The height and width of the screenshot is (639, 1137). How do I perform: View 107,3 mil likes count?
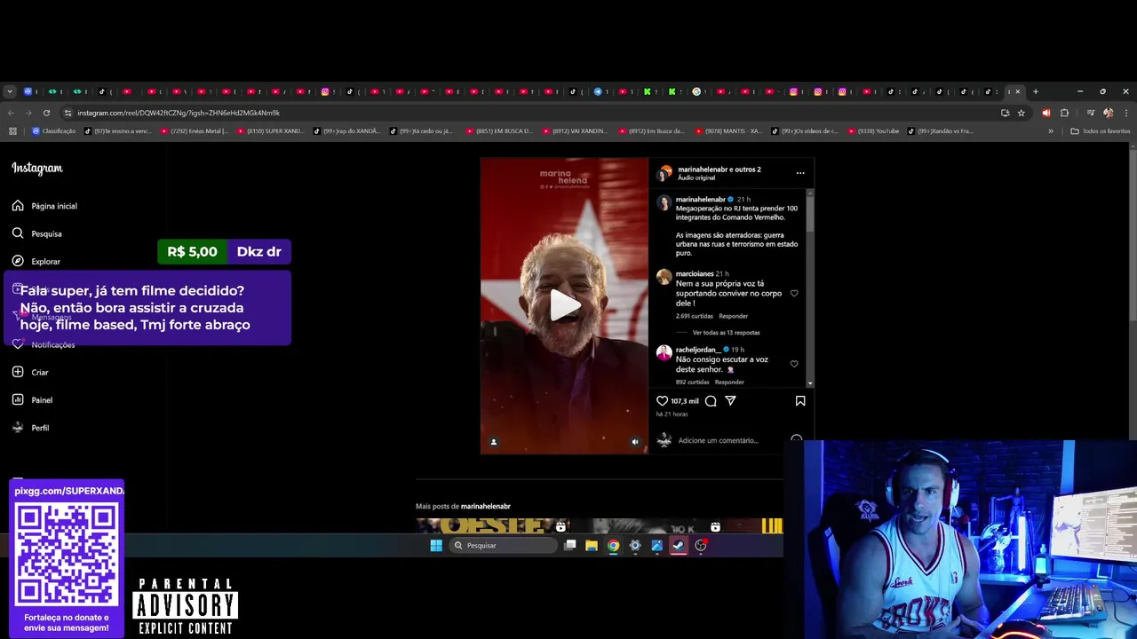(684, 401)
